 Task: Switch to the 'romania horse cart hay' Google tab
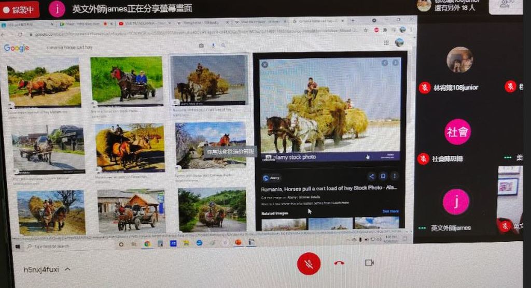click(318, 21)
